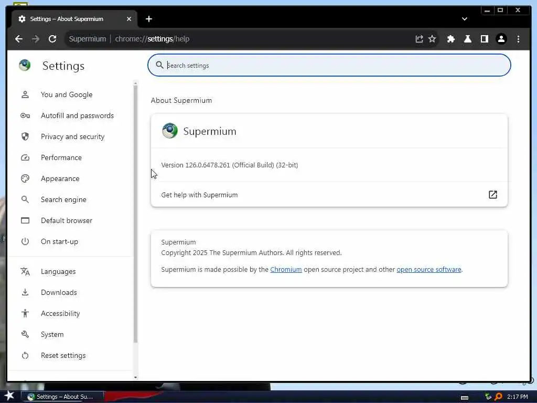The width and height of the screenshot is (537, 403).
Task: Click the magnifier icon beside Search engine
Action: click(x=25, y=199)
